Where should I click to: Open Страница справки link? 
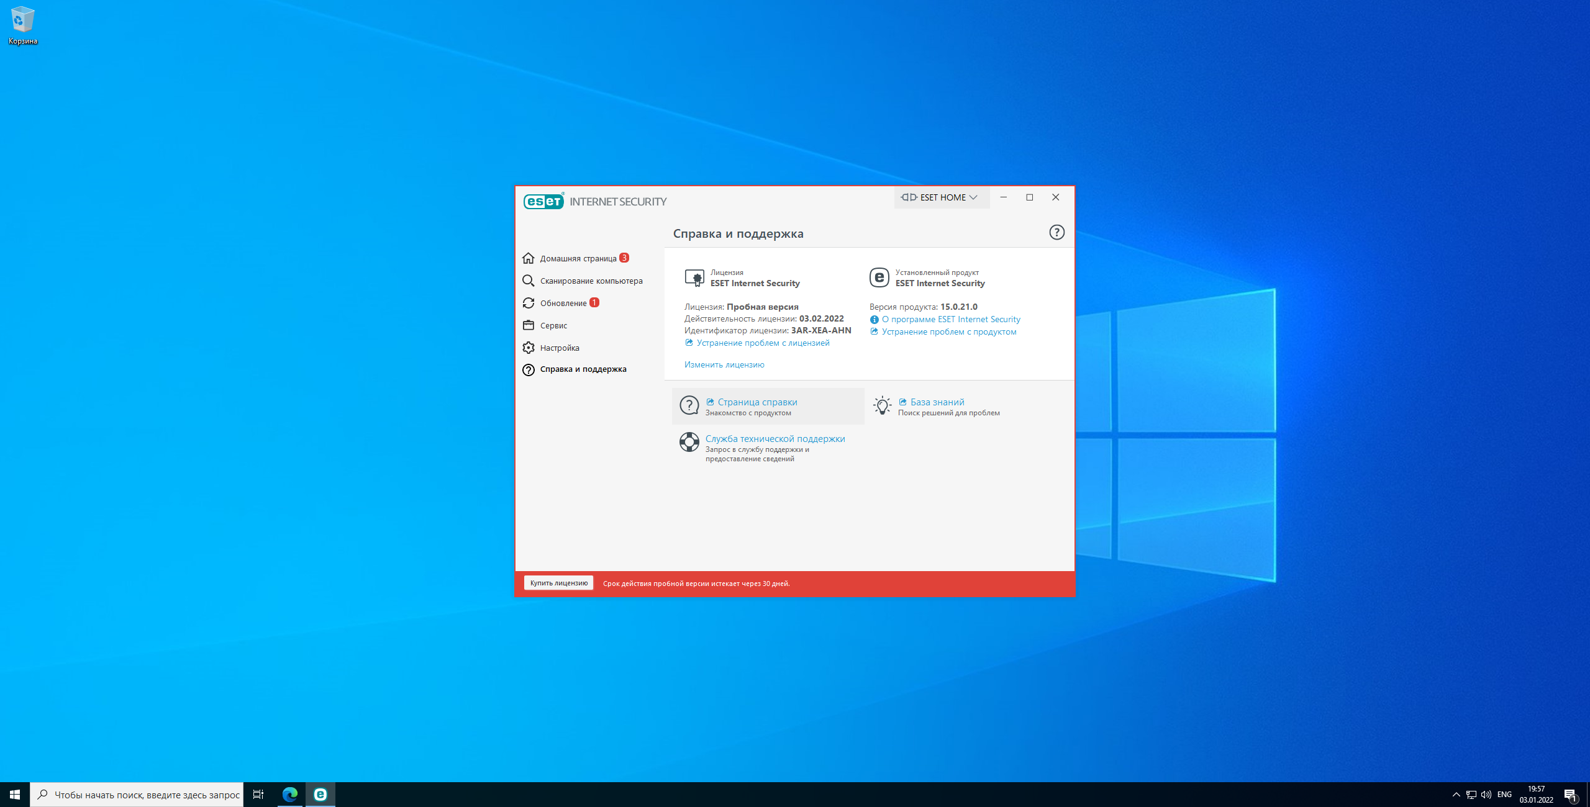[x=757, y=402]
